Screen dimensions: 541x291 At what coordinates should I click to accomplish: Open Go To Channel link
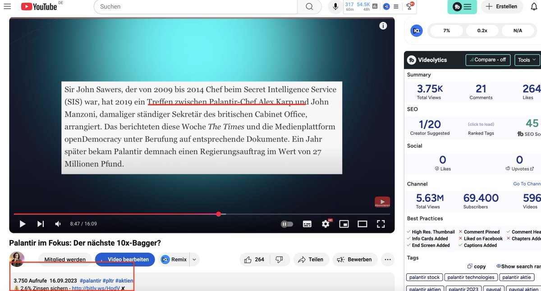click(527, 184)
